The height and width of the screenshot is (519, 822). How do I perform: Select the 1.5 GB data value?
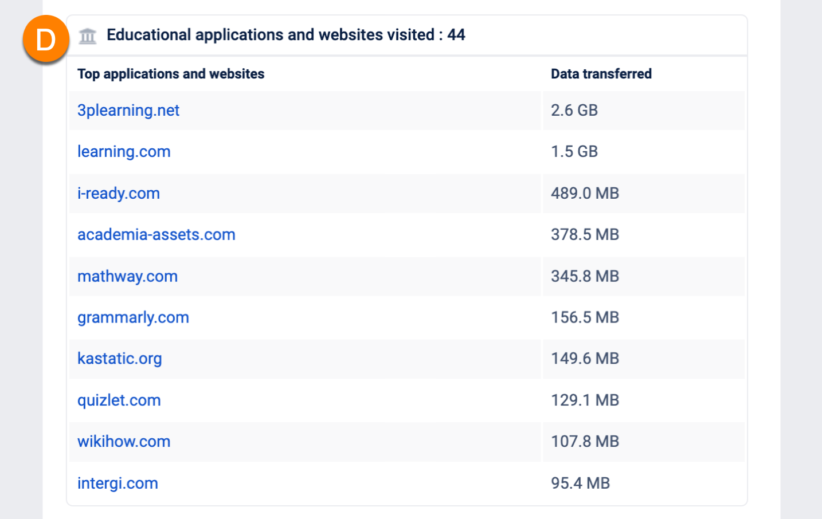click(574, 152)
